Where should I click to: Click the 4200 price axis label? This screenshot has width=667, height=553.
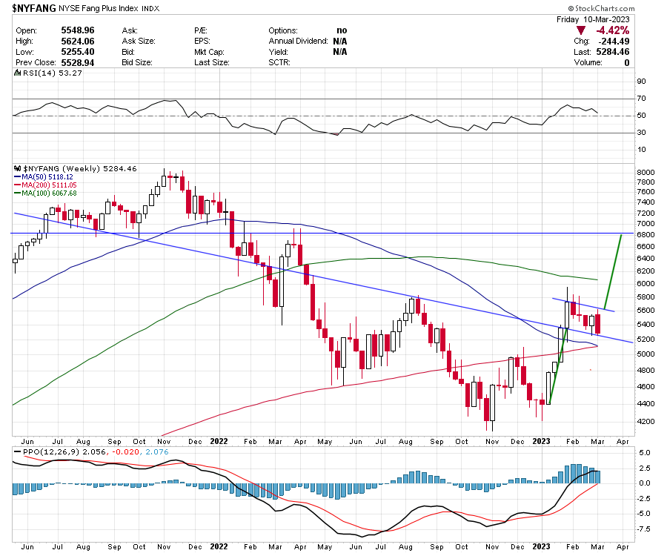tap(646, 422)
